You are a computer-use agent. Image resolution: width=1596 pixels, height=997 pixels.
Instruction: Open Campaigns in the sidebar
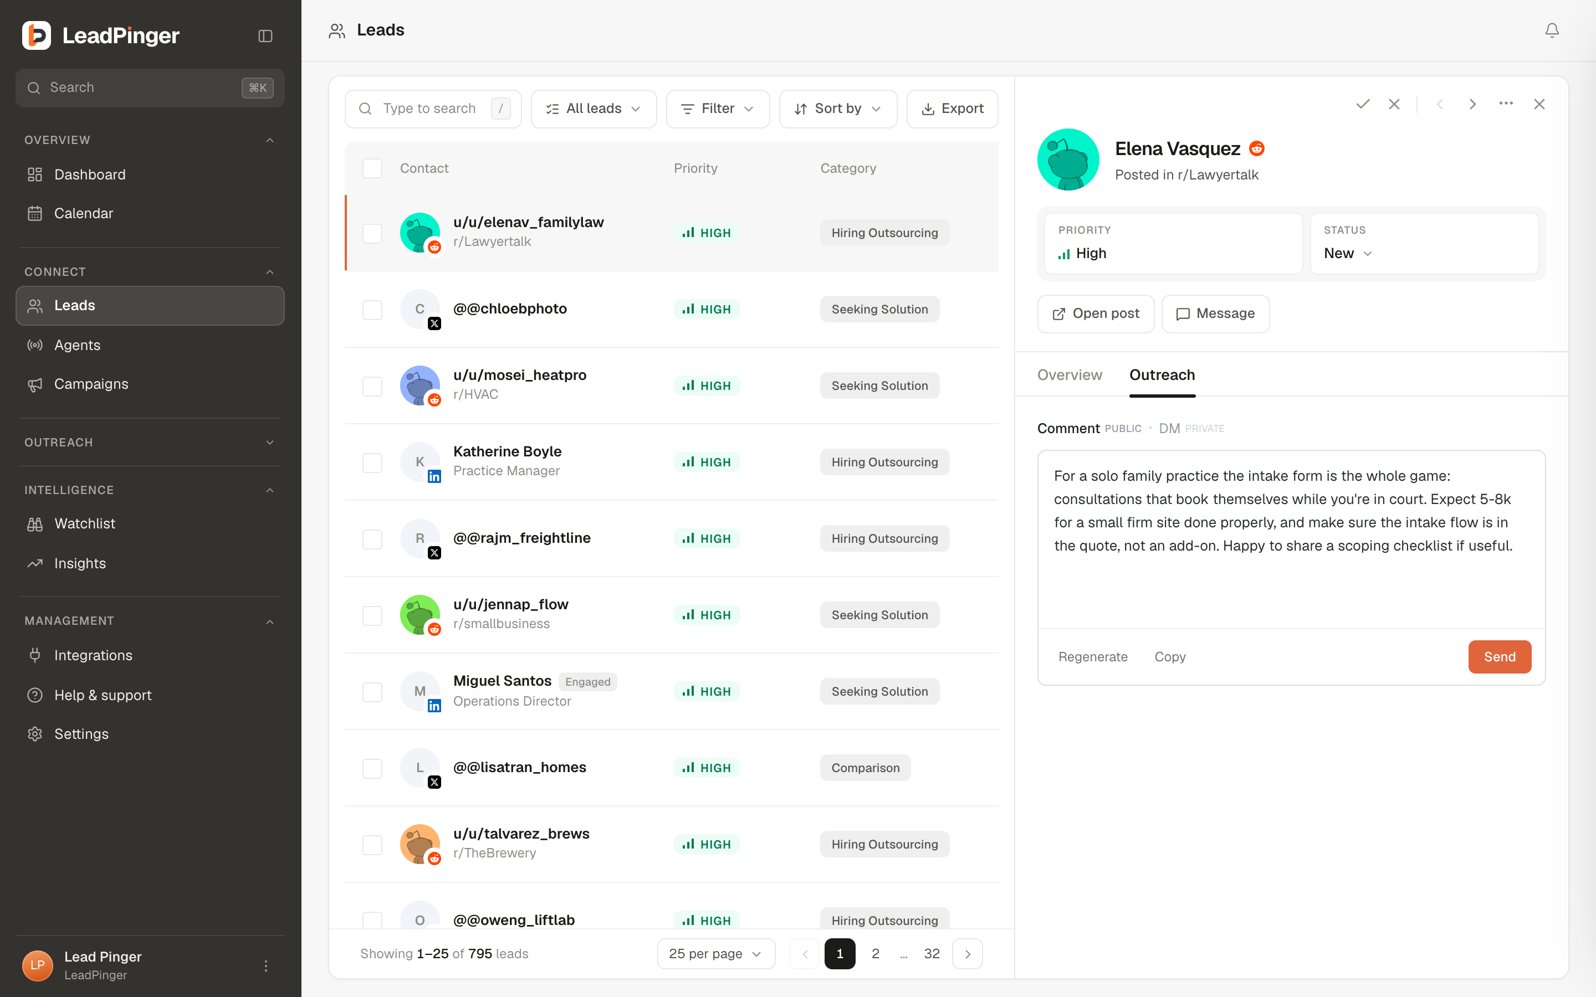click(x=150, y=384)
